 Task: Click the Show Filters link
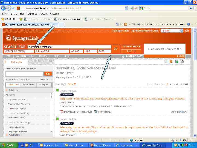pyautogui.click(x=46, y=79)
